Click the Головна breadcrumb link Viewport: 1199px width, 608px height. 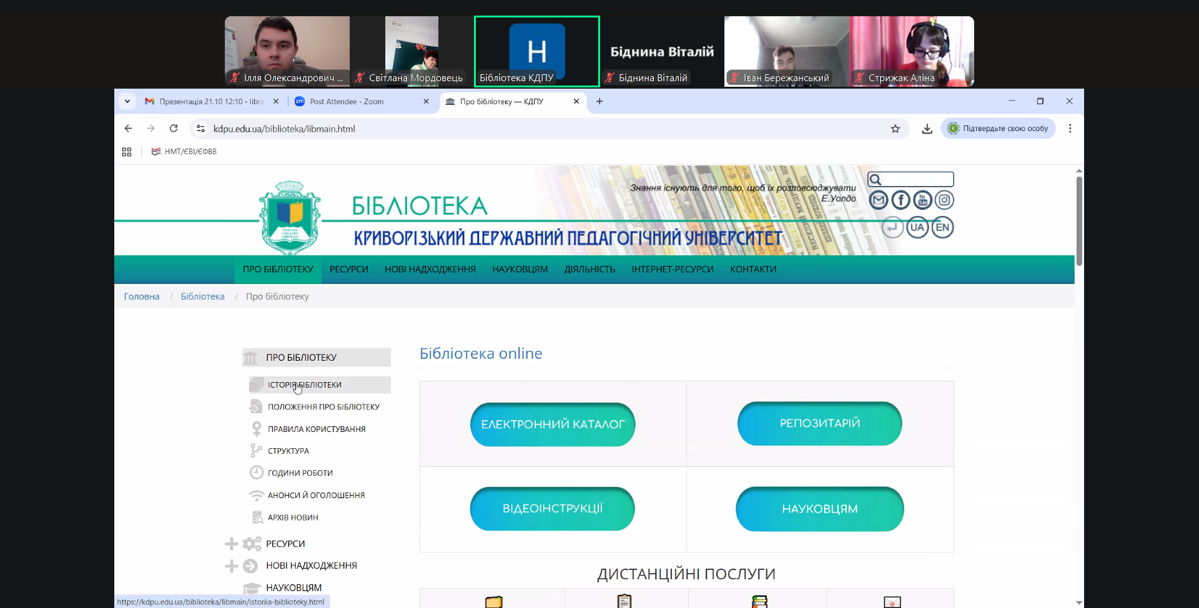click(x=141, y=296)
